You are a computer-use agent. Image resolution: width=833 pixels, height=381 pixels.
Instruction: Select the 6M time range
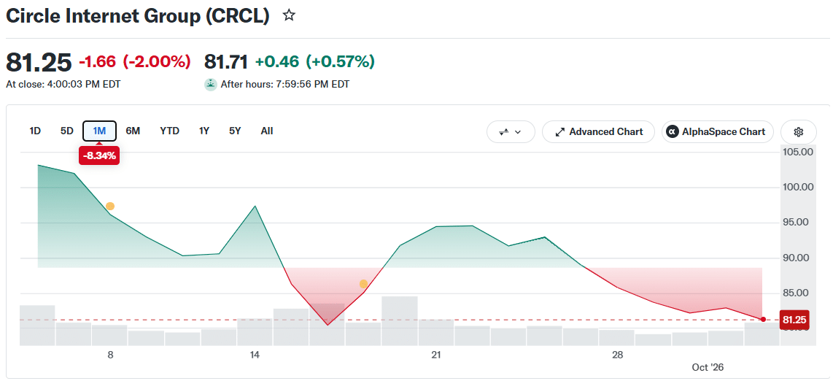point(133,131)
